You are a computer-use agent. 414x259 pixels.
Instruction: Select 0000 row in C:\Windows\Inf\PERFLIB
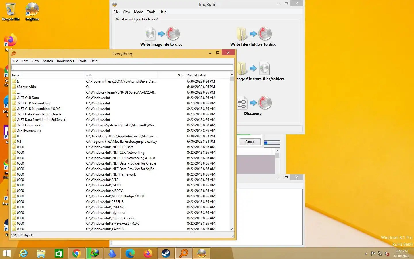click(120, 202)
